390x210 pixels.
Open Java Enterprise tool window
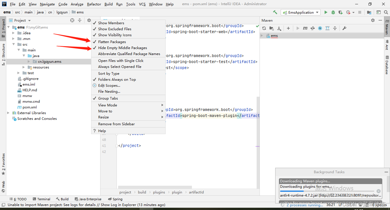(88, 199)
